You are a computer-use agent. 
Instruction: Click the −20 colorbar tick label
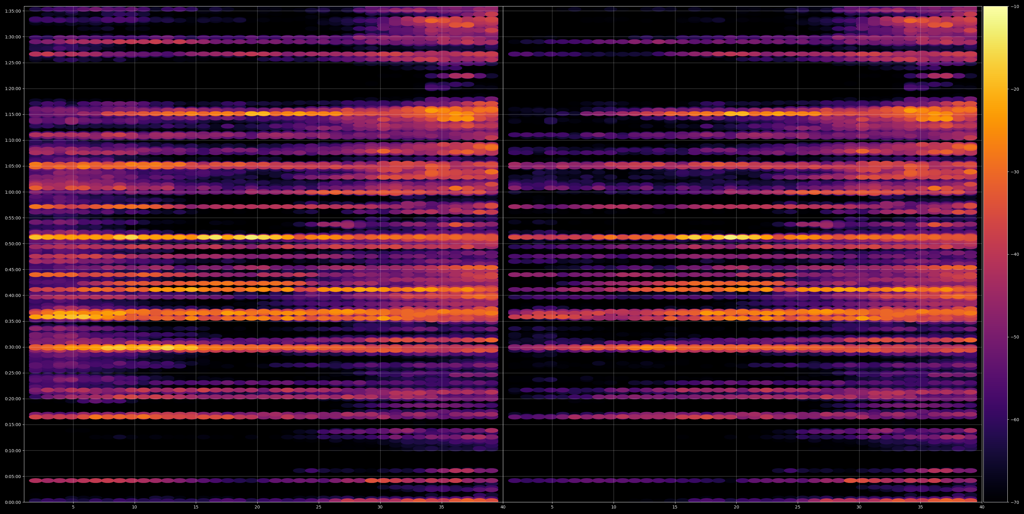pyautogui.click(x=1015, y=89)
